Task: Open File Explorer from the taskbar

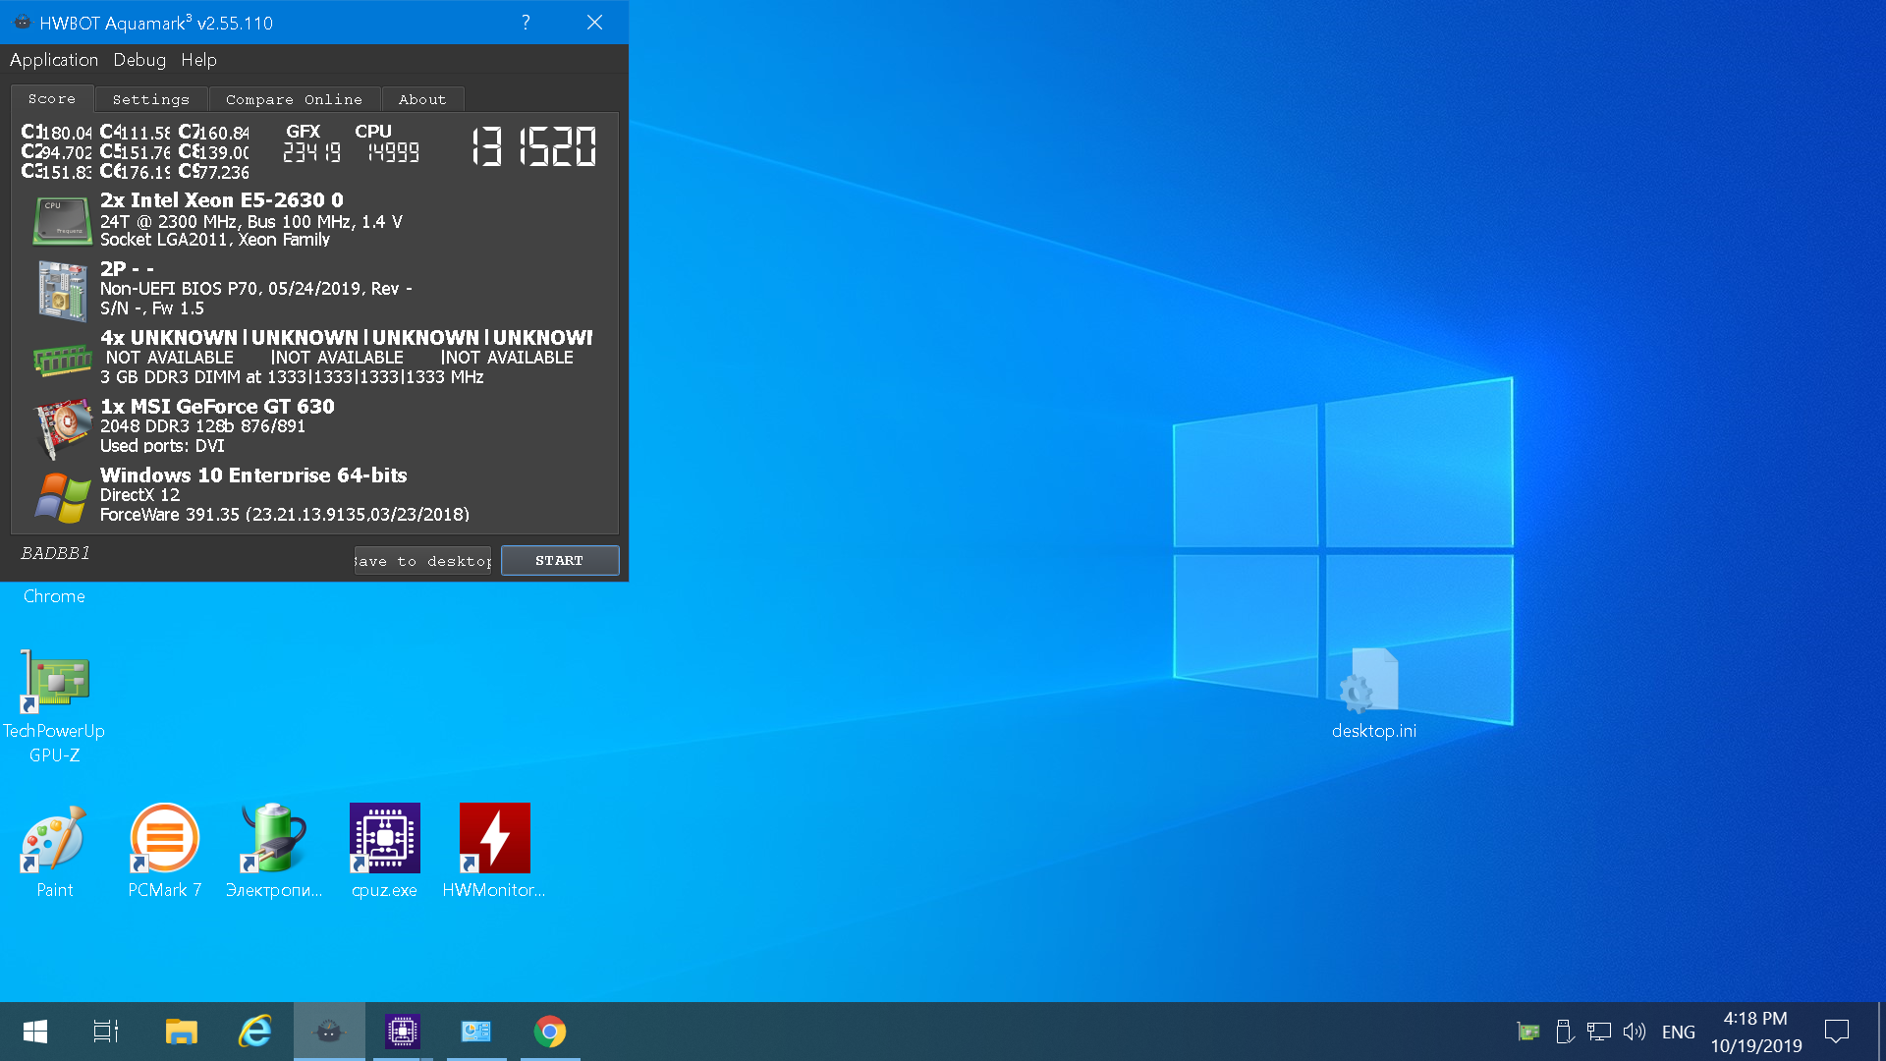Action: [182, 1032]
